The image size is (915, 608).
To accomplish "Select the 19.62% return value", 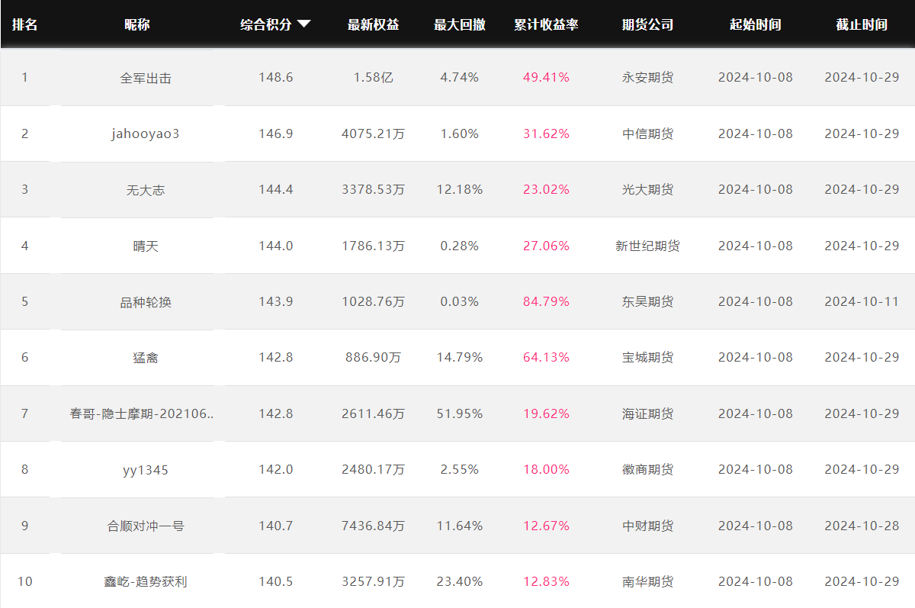I will tap(546, 413).
